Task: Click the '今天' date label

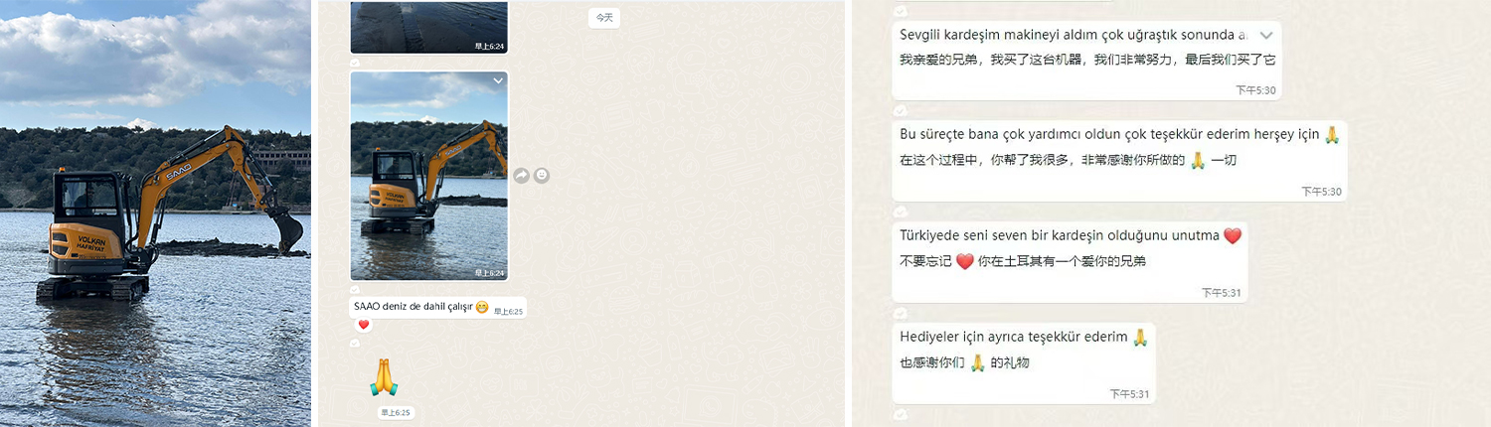Action: (604, 18)
